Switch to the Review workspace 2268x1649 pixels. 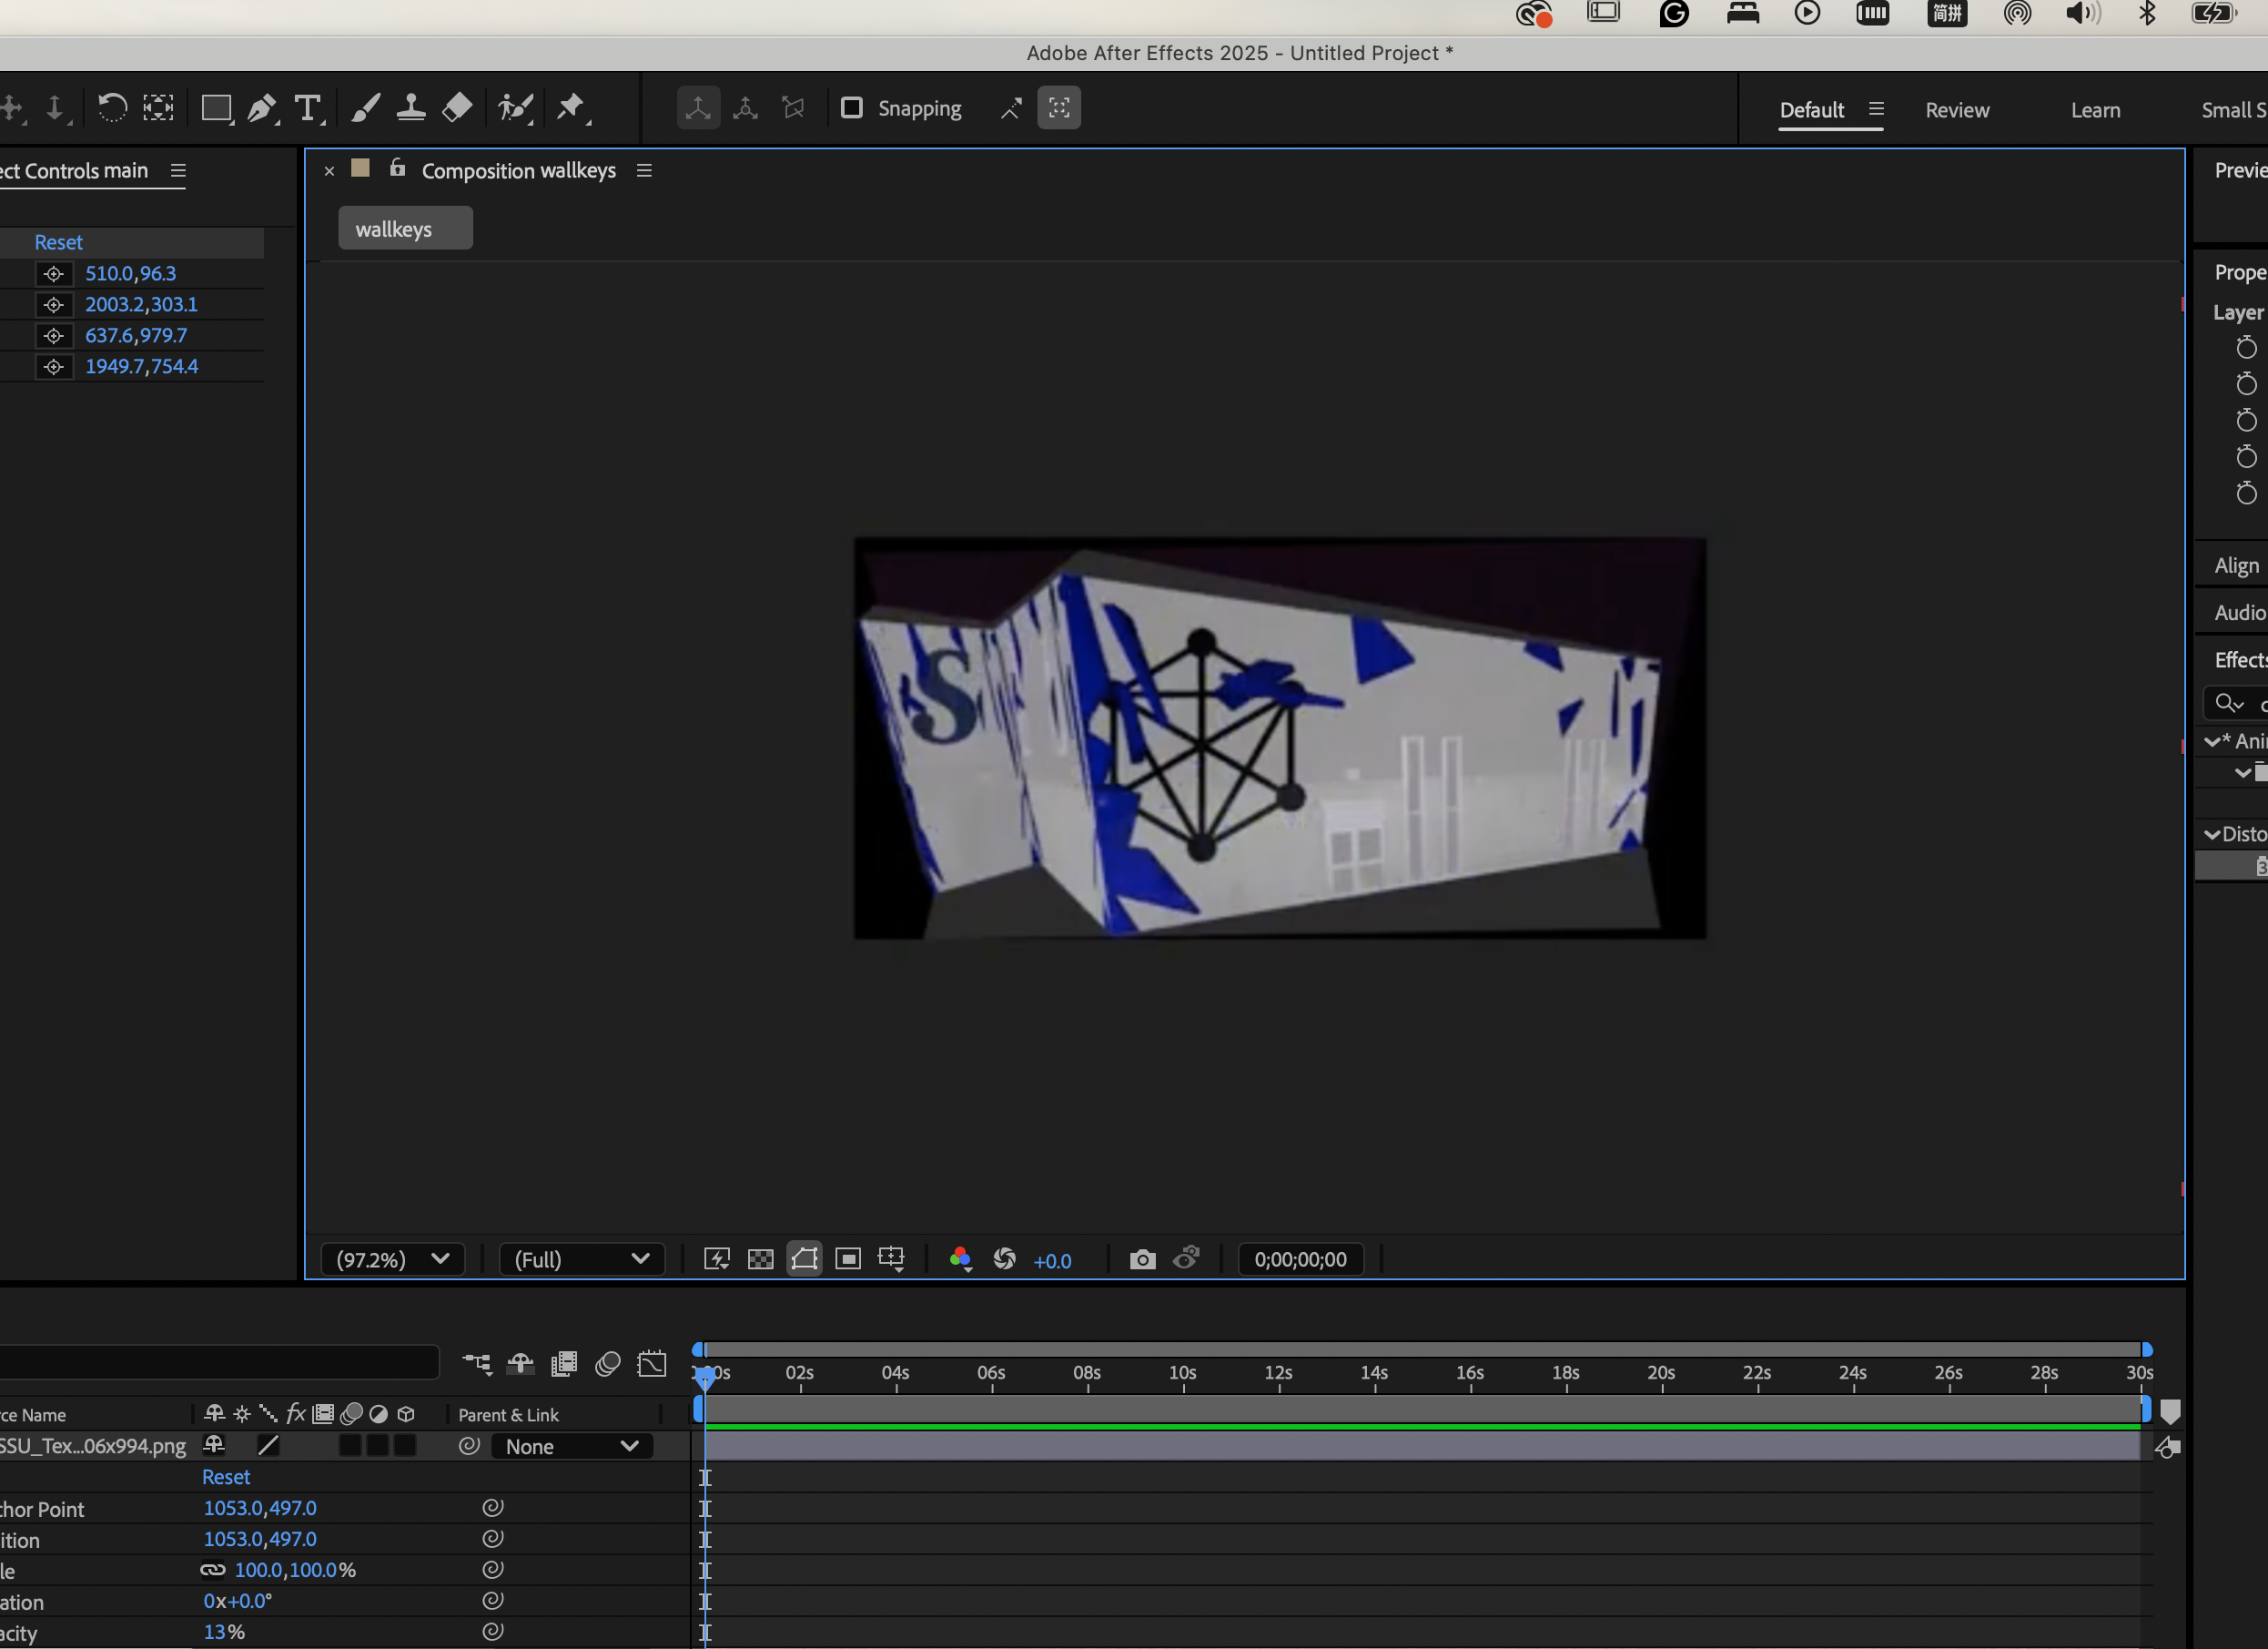(1956, 110)
